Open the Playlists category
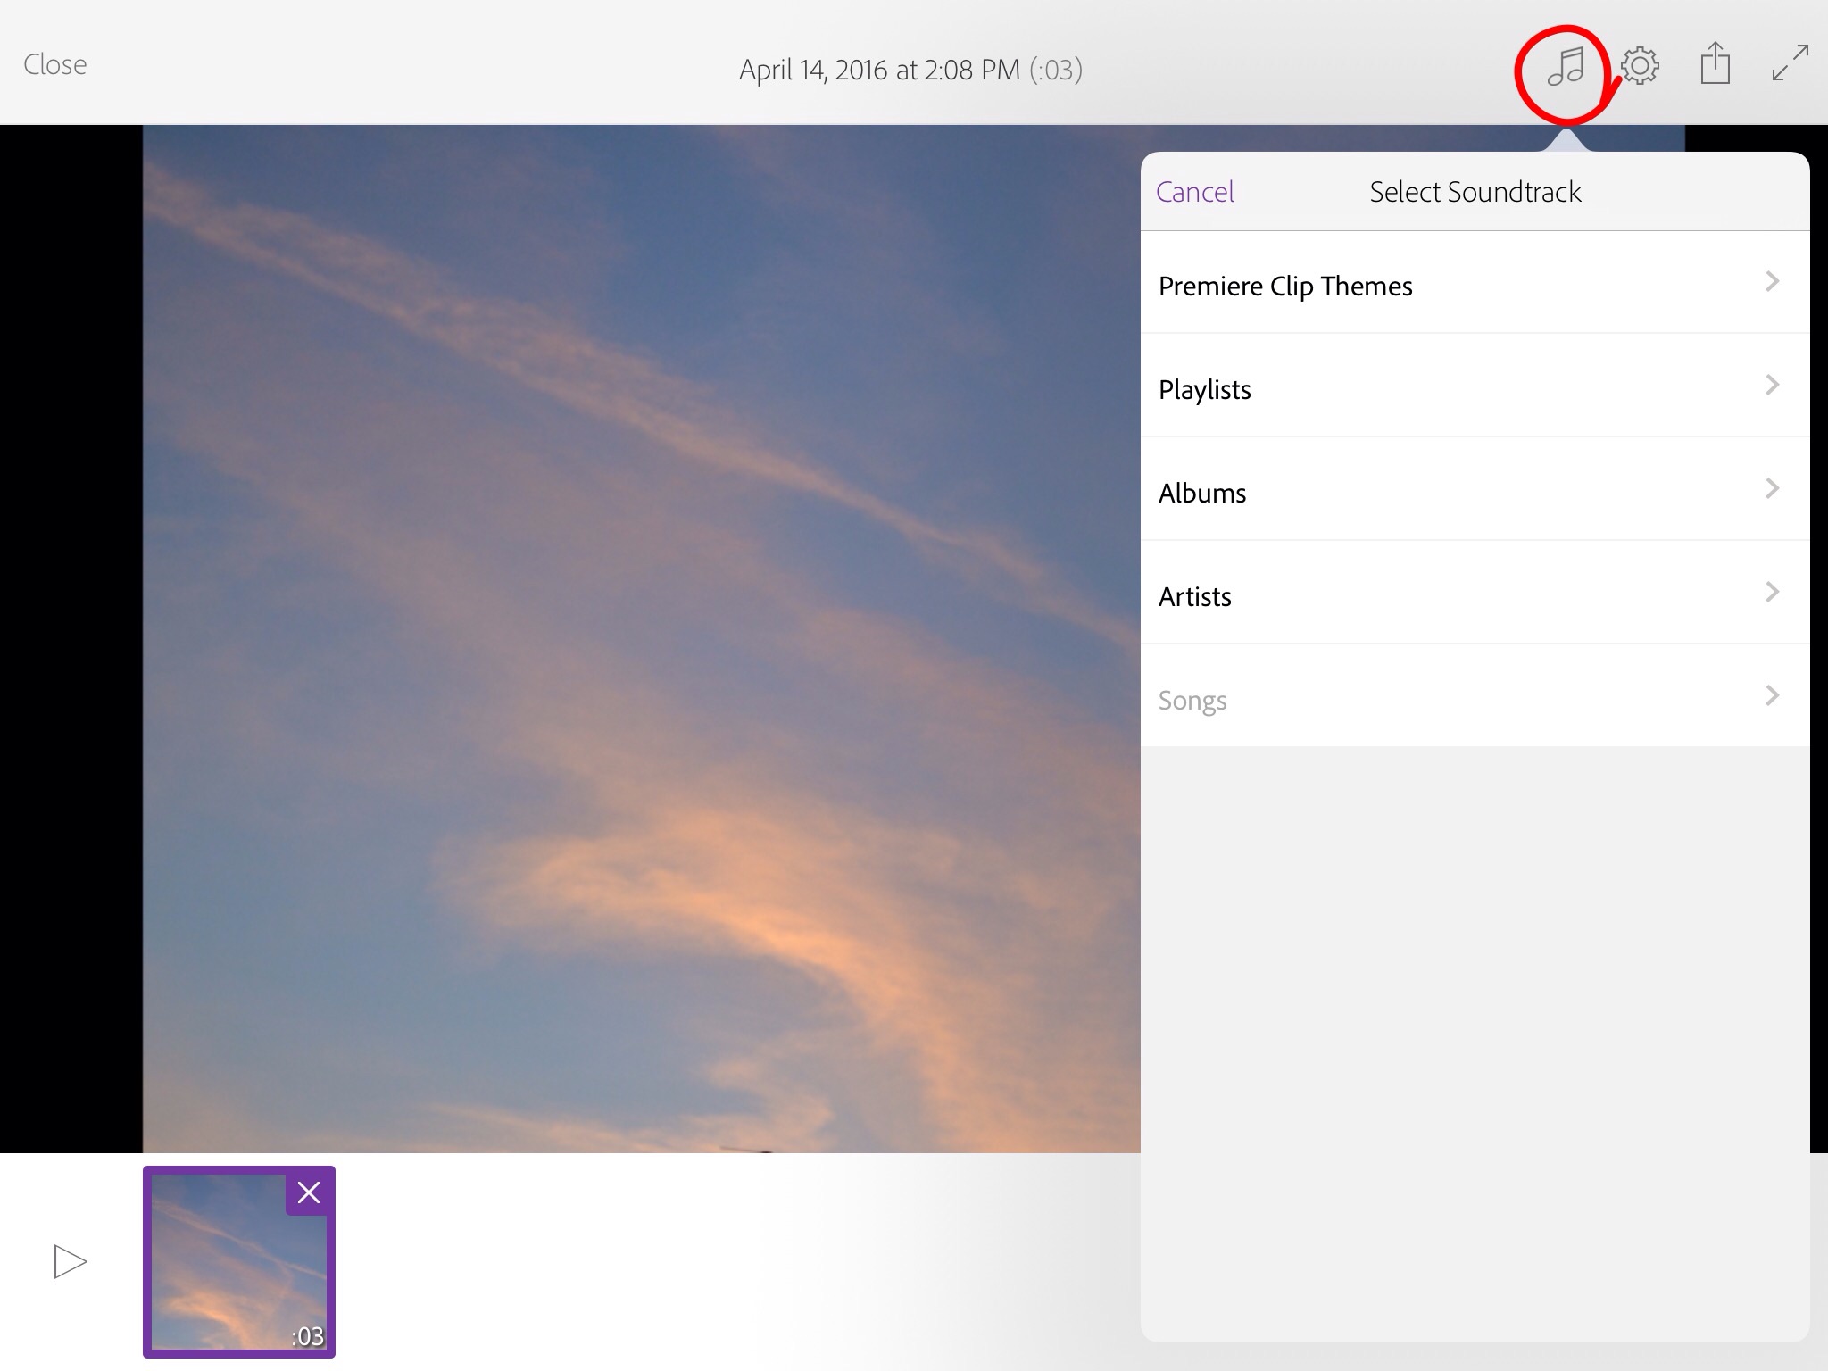 tap(1205, 389)
